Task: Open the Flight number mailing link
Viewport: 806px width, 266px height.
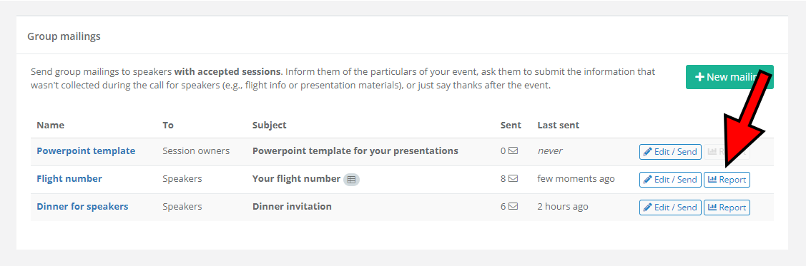Action: pos(69,179)
